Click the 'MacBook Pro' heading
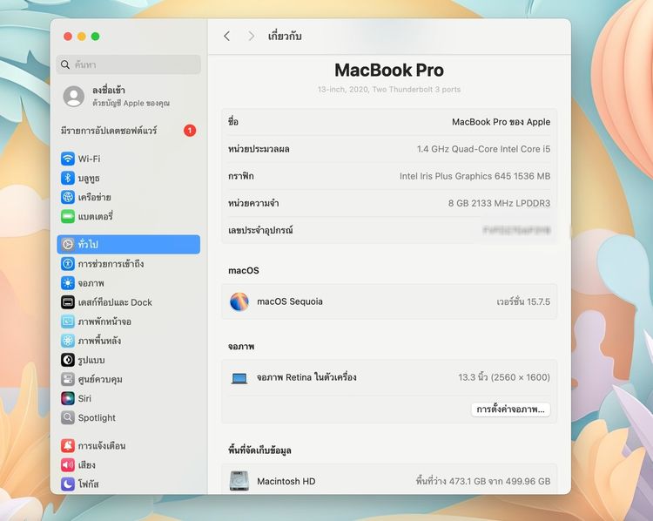Screen dimensions: 653x521 [x=389, y=70]
